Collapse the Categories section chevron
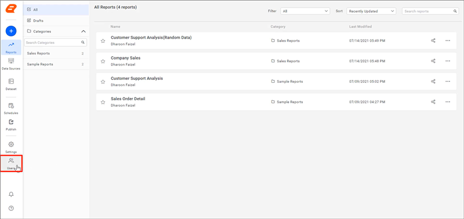This screenshot has width=464, height=219. tap(84, 31)
